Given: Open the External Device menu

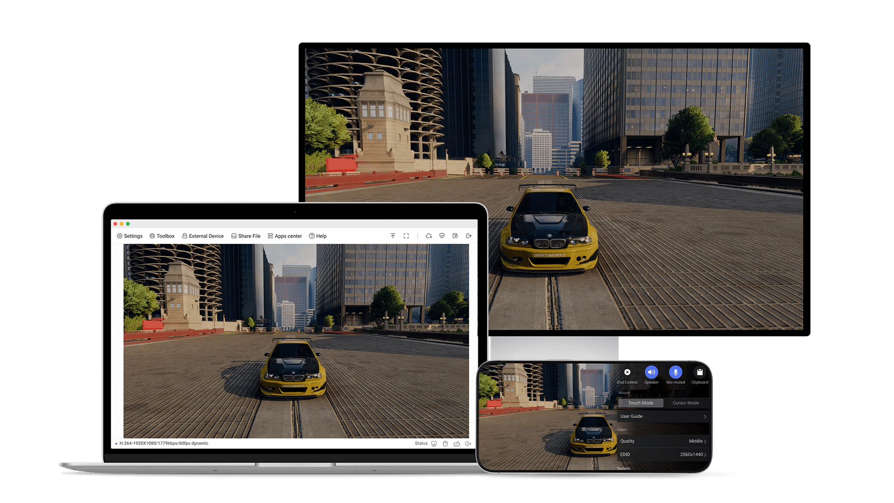Looking at the screenshot, I should coord(203,236).
